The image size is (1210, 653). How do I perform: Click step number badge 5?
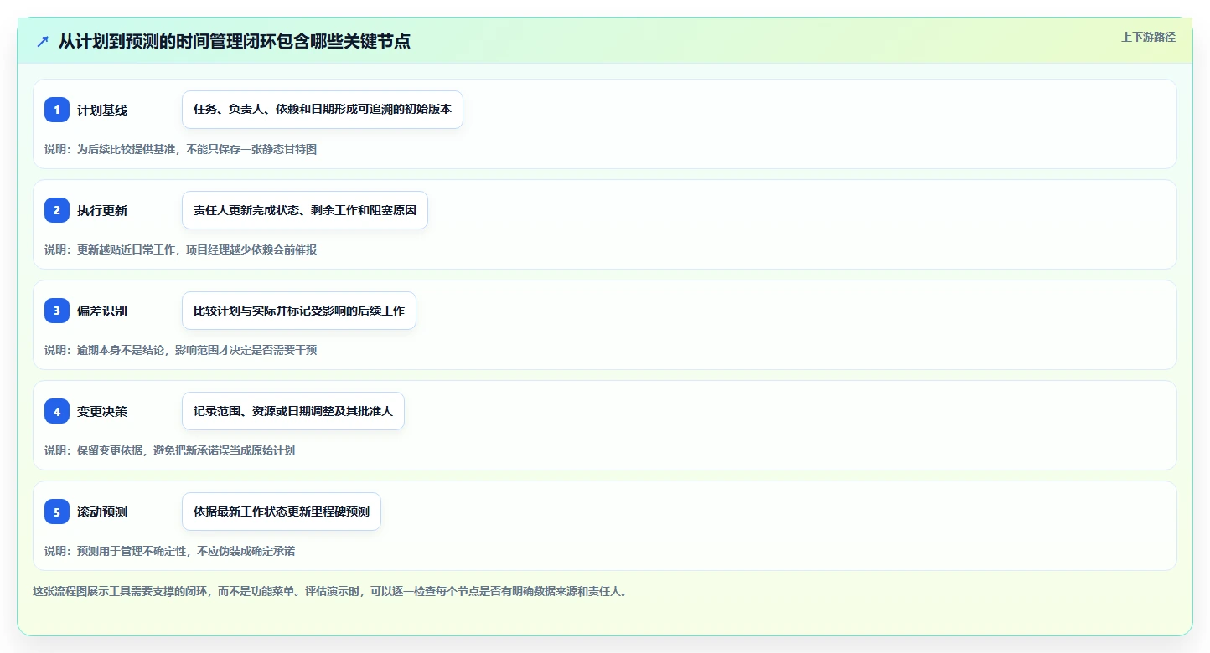[x=57, y=512]
